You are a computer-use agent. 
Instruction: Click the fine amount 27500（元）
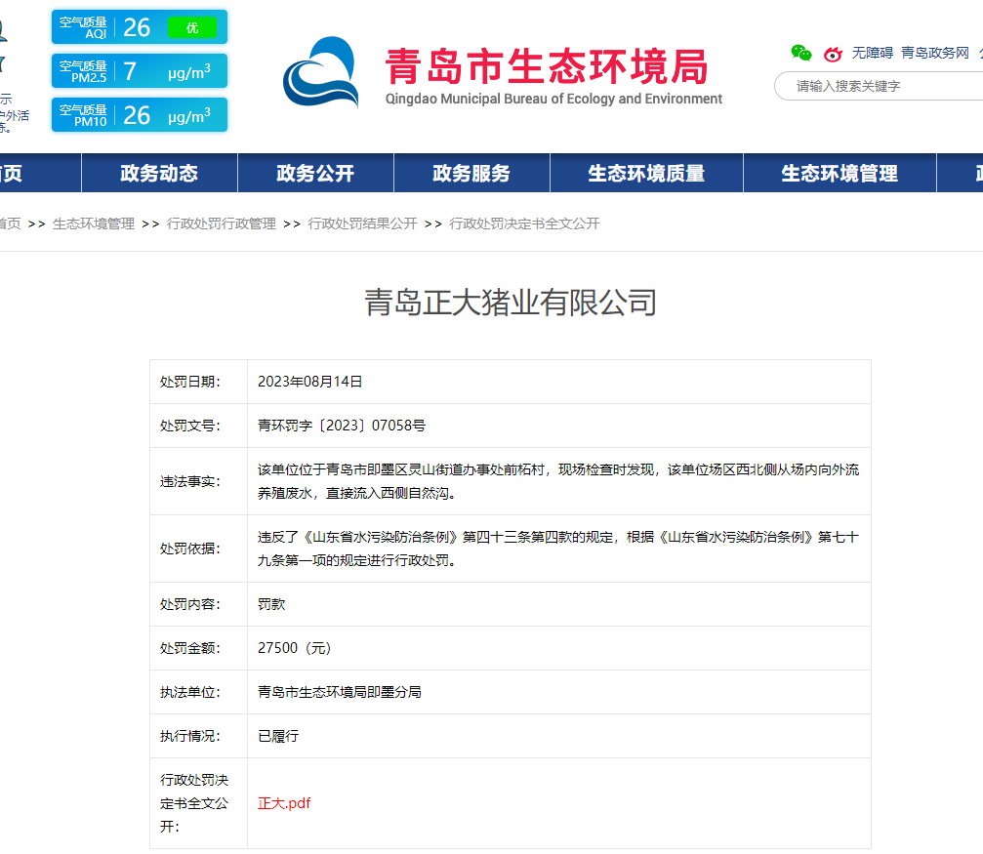(295, 648)
